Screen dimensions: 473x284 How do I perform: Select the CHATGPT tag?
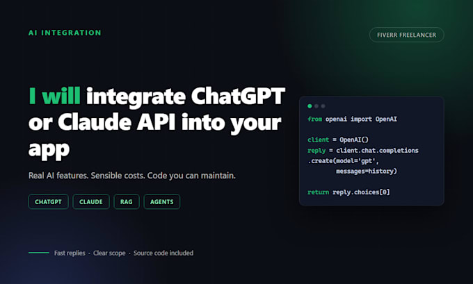pyautogui.click(x=48, y=202)
